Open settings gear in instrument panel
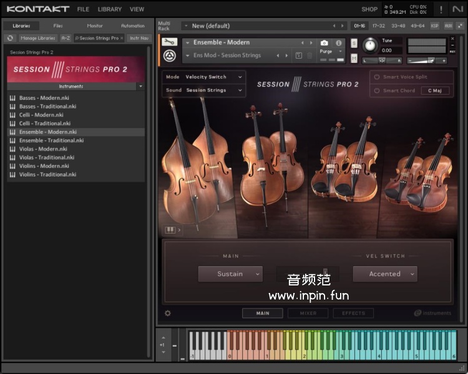This screenshot has width=468, height=374. pos(168,314)
